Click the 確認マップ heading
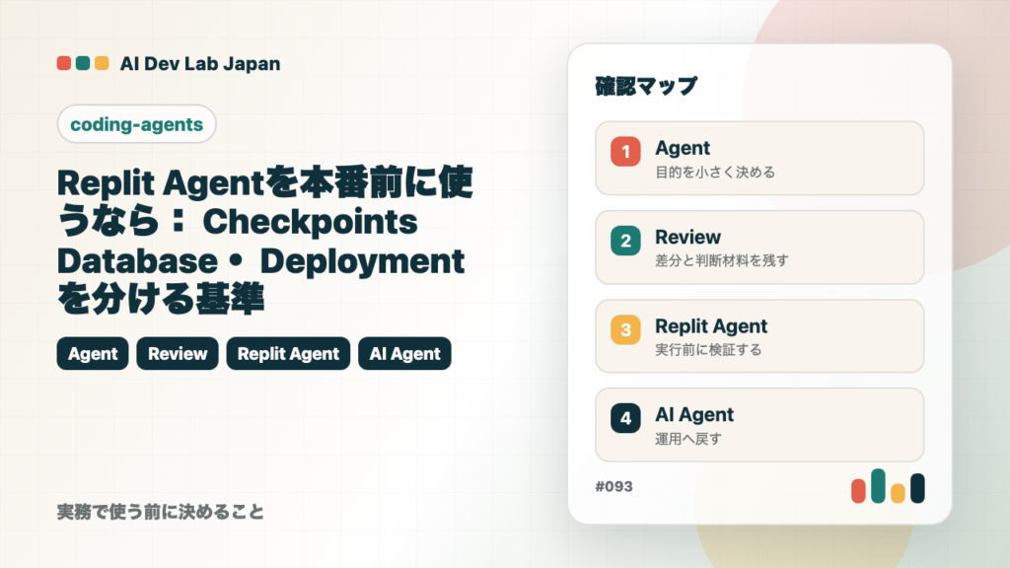Viewport: 1010px width, 568px height. pyautogui.click(x=645, y=86)
